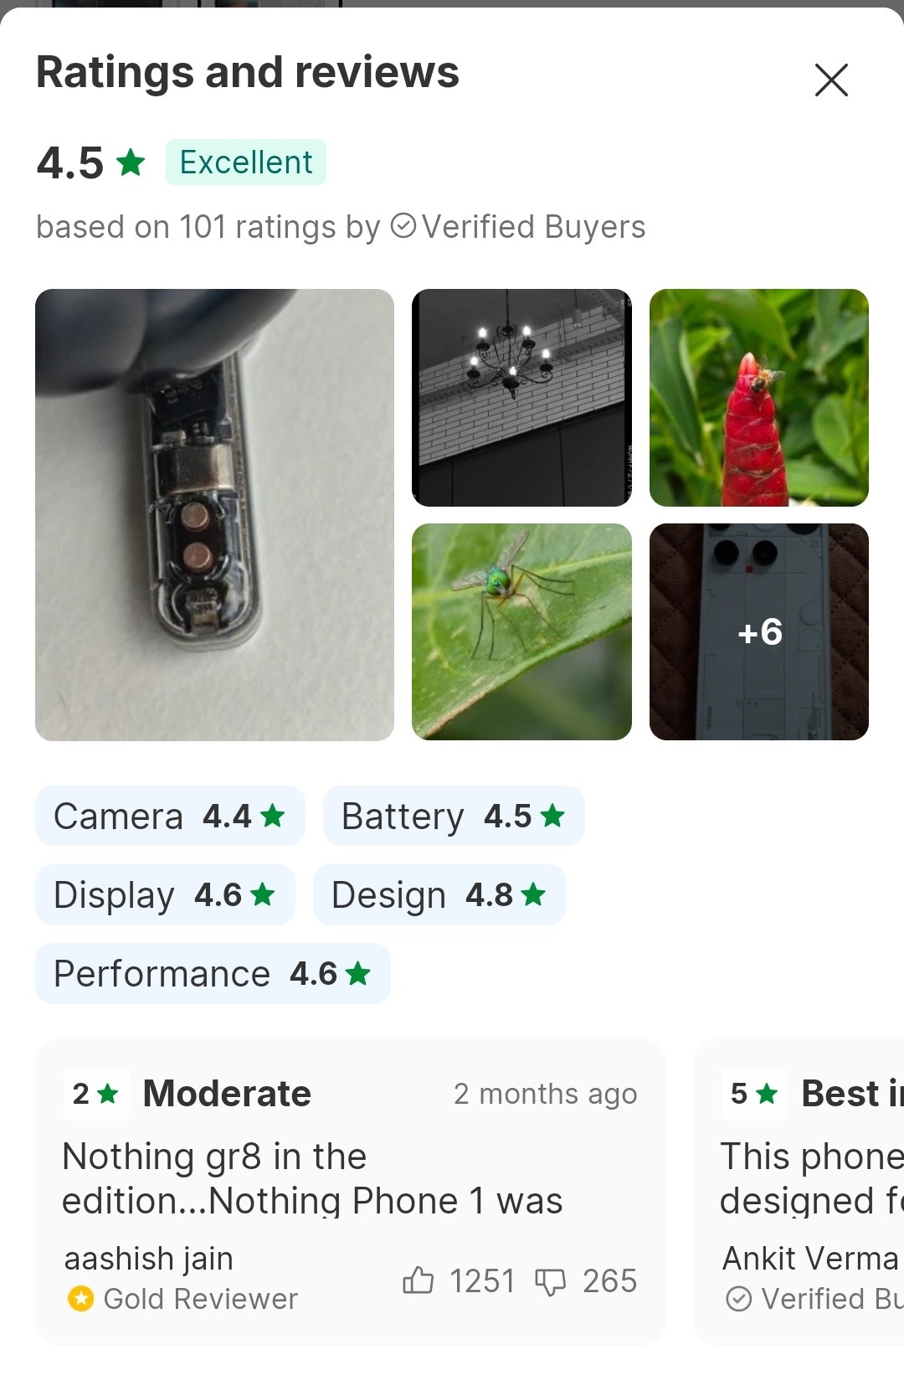Select the Design 4.8 rating chip

(x=439, y=894)
